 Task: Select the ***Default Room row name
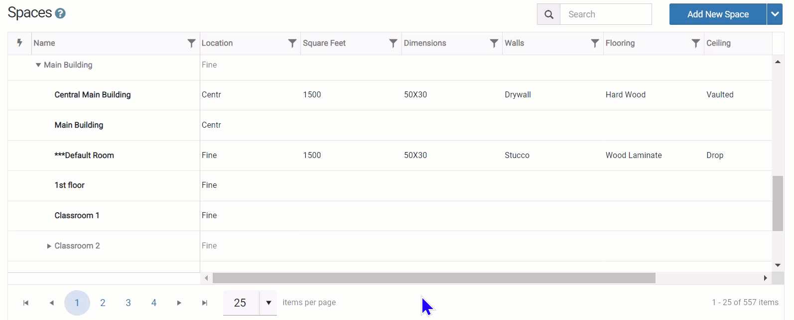(84, 156)
